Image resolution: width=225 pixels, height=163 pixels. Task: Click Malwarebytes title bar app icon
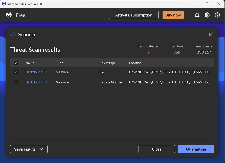point(4,4)
